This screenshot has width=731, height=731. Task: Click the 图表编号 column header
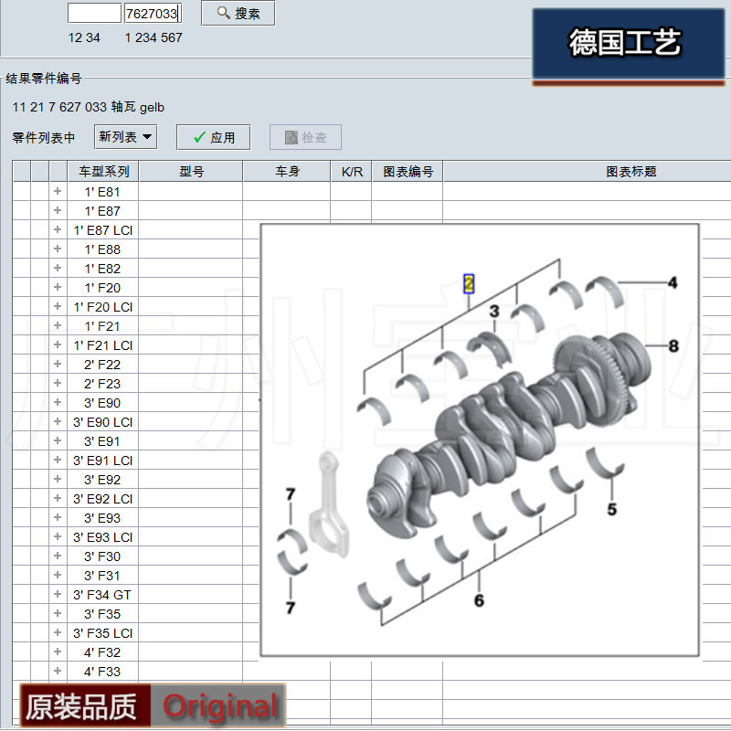tap(408, 171)
